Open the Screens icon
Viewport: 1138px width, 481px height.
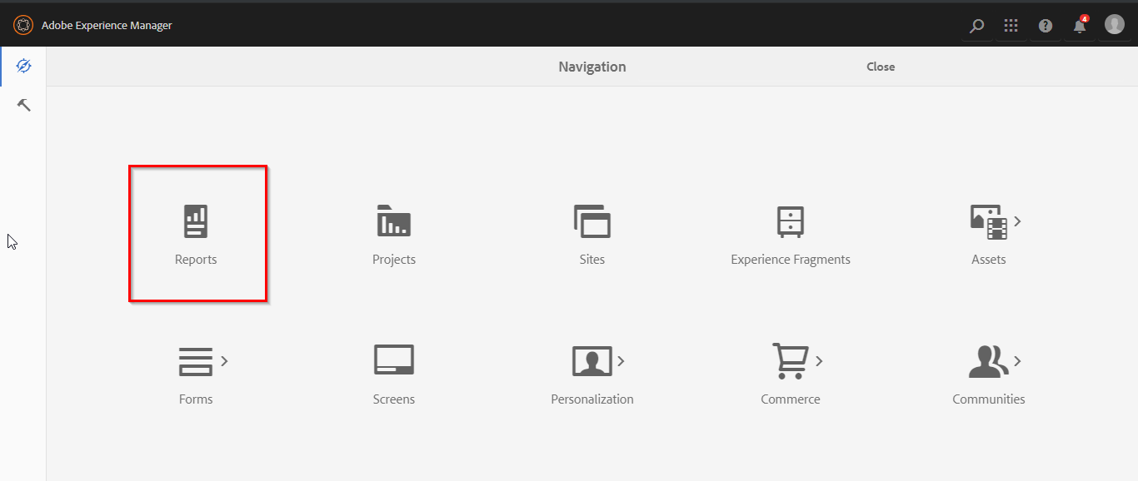click(394, 360)
